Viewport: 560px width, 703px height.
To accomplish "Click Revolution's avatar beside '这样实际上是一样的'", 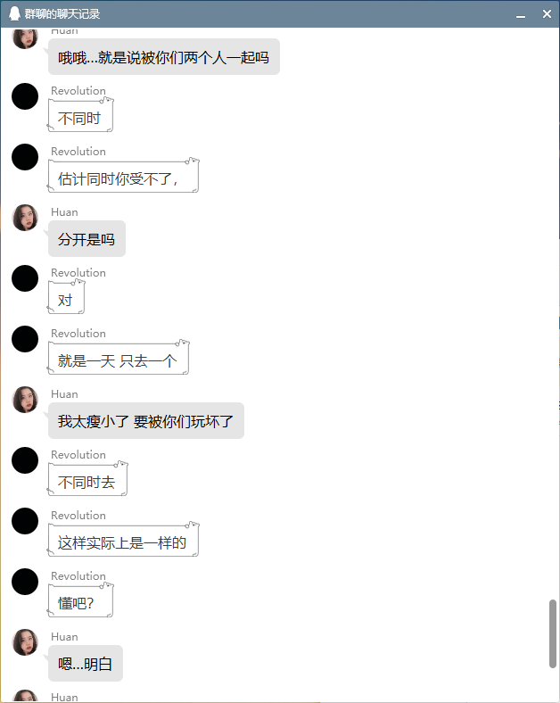I will [25, 521].
